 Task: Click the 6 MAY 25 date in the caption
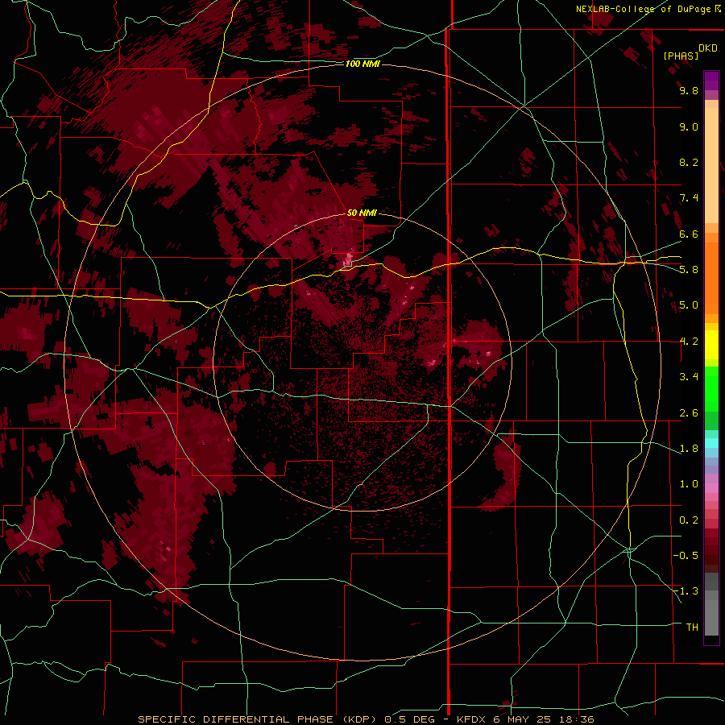click(x=521, y=719)
